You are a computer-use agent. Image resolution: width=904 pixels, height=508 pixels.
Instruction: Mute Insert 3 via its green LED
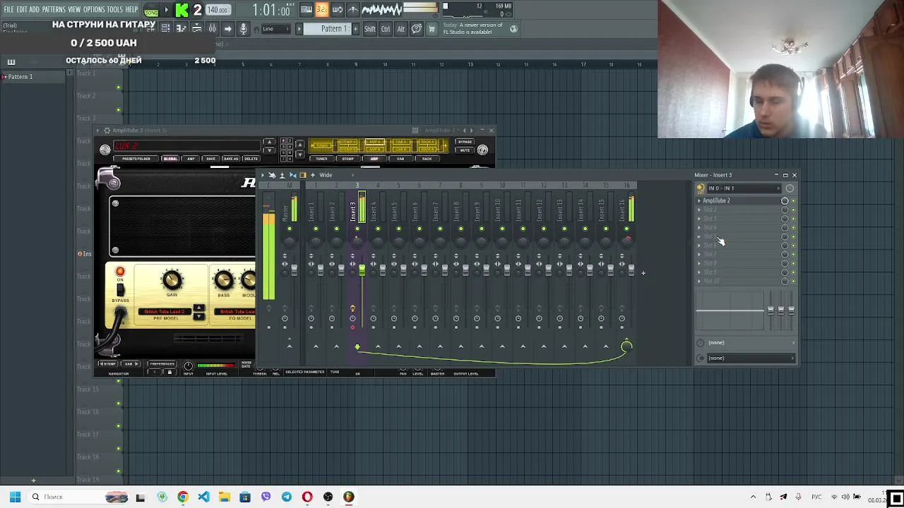357,229
